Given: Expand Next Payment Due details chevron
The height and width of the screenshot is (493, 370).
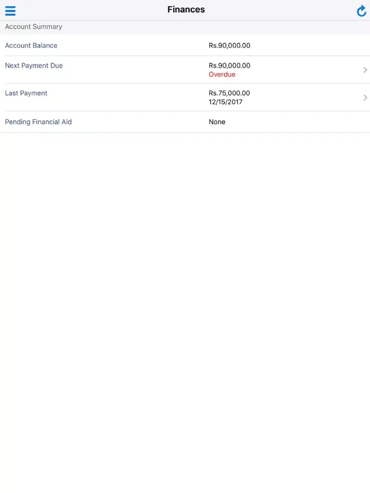Looking at the screenshot, I should [x=365, y=70].
